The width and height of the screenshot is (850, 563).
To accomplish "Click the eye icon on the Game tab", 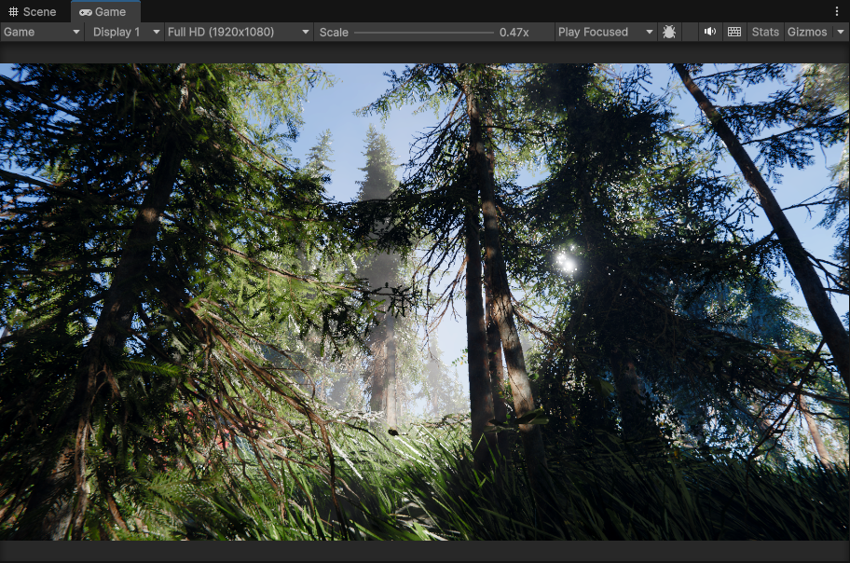I will click(85, 12).
